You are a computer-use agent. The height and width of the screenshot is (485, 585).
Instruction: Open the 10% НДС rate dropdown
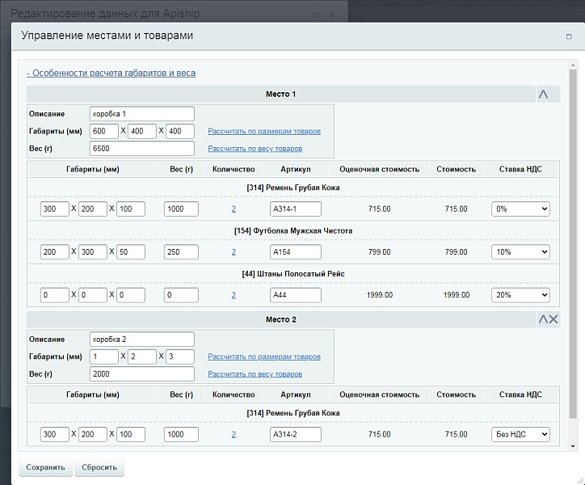[x=520, y=252]
